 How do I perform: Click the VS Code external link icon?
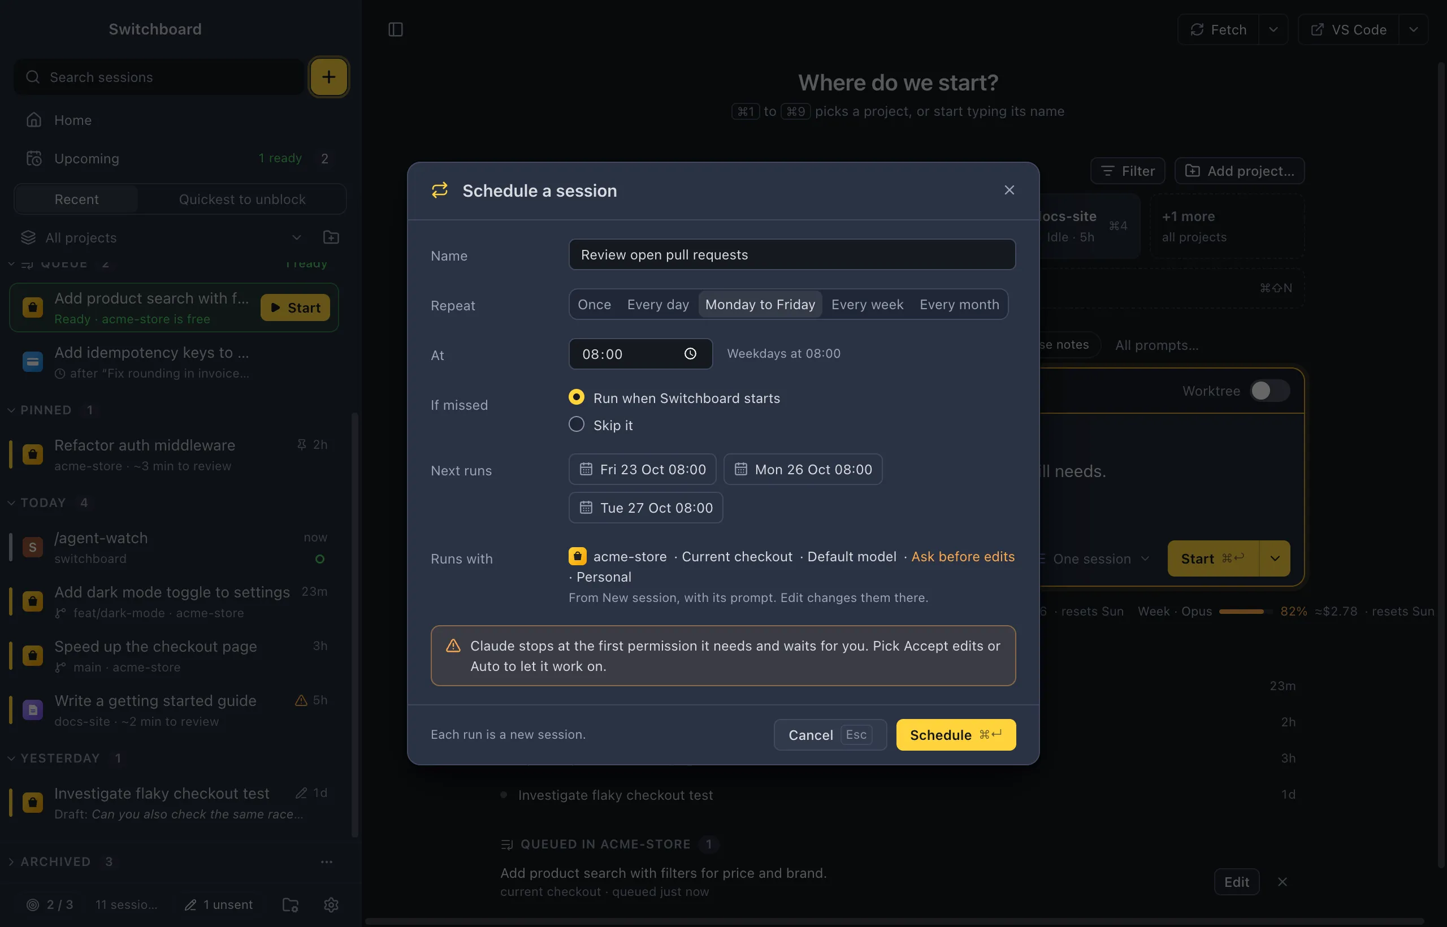(1316, 29)
